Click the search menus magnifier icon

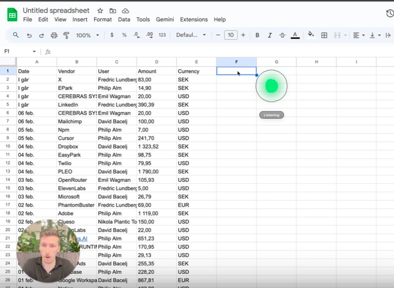16,35
